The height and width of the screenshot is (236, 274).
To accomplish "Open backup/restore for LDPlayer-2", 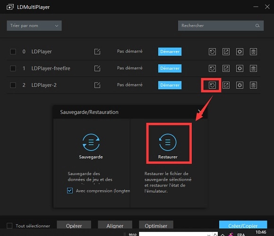I will (212, 85).
